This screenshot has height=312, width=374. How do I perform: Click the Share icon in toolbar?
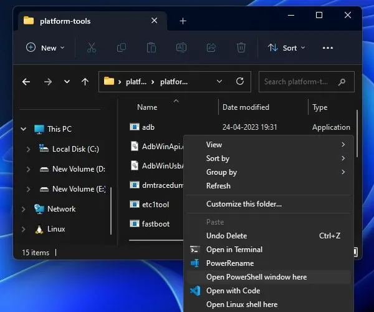(x=211, y=47)
